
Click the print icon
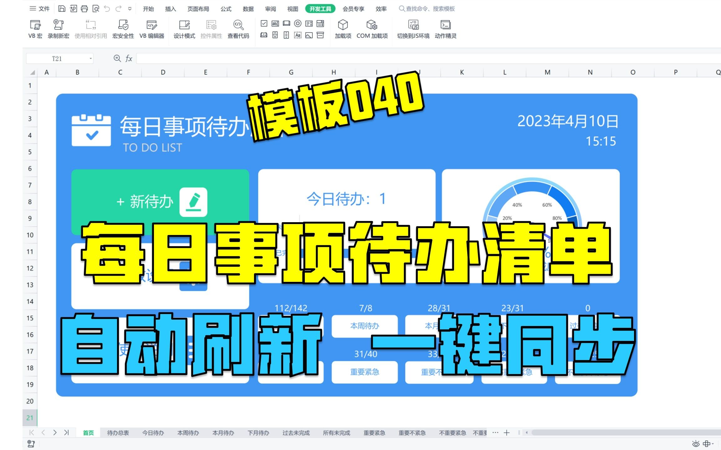point(84,9)
